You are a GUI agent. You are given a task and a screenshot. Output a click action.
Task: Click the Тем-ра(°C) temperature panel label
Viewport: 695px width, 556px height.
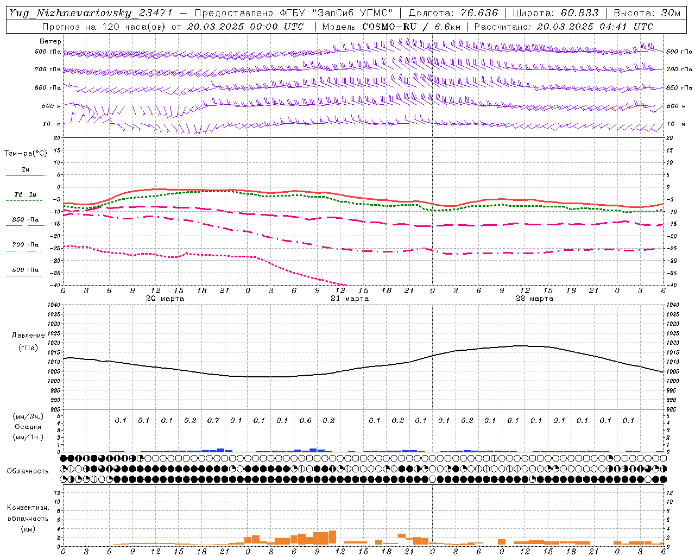tap(26, 154)
